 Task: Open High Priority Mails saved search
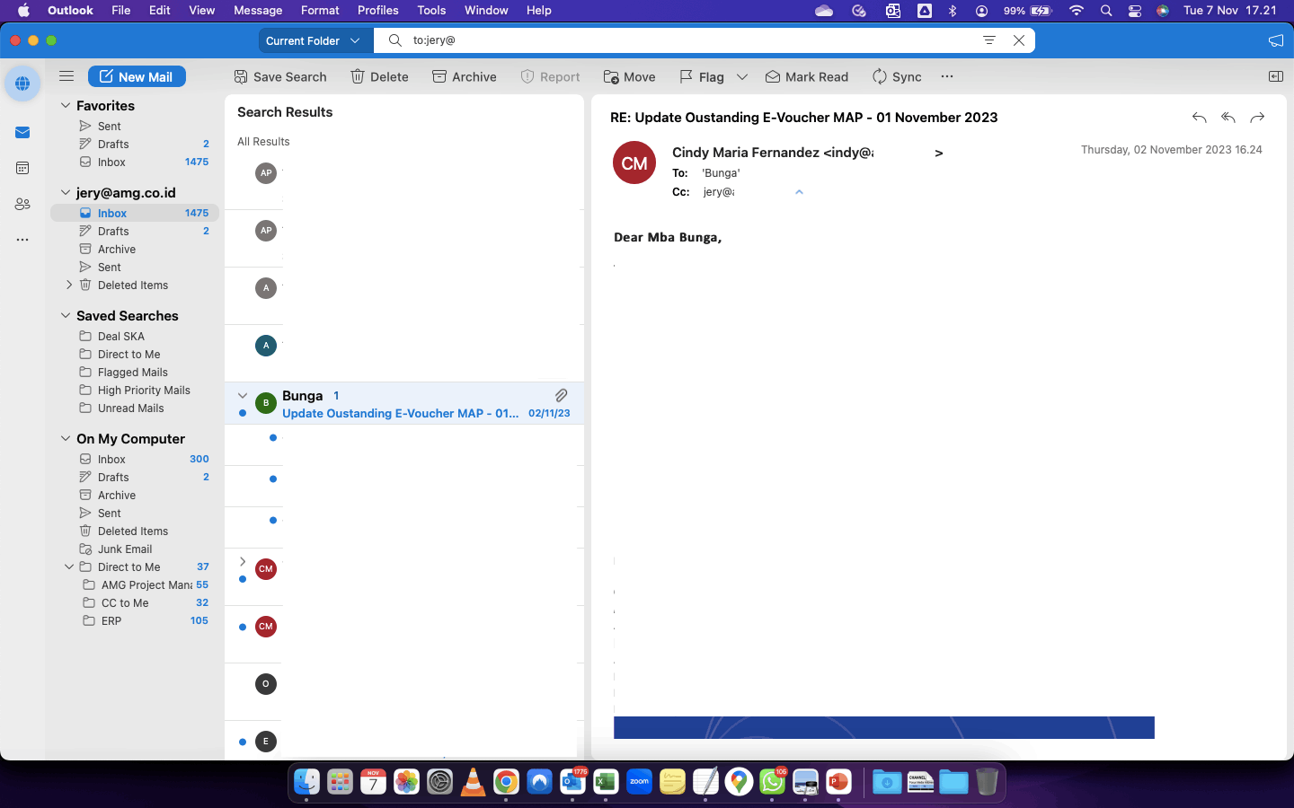(135, 390)
